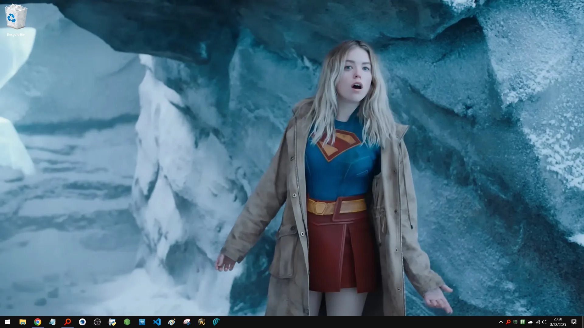584x328 pixels.
Task: Open the Snipping Tool from the taskbar
Action: [187, 322]
